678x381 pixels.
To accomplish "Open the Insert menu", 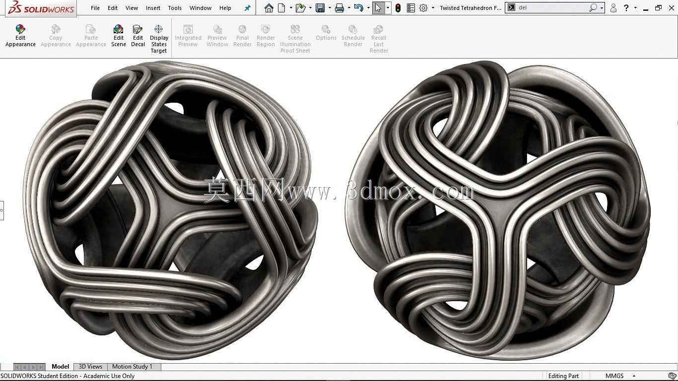I will click(x=153, y=8).
